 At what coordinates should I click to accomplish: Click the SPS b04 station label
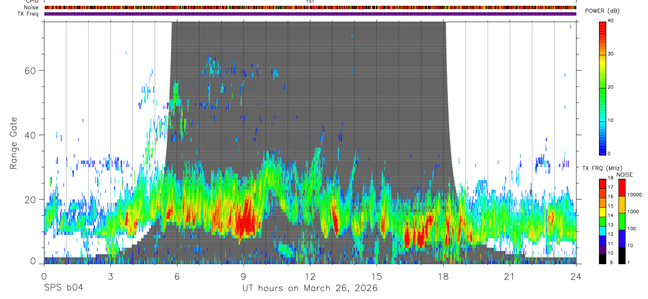tap(63, 288)
